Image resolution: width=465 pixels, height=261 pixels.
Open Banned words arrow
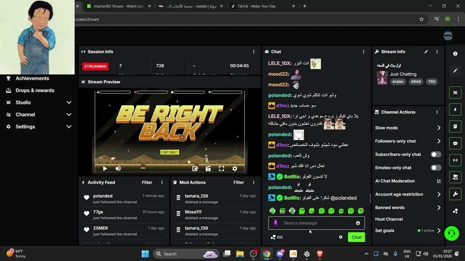click(439, 208)
